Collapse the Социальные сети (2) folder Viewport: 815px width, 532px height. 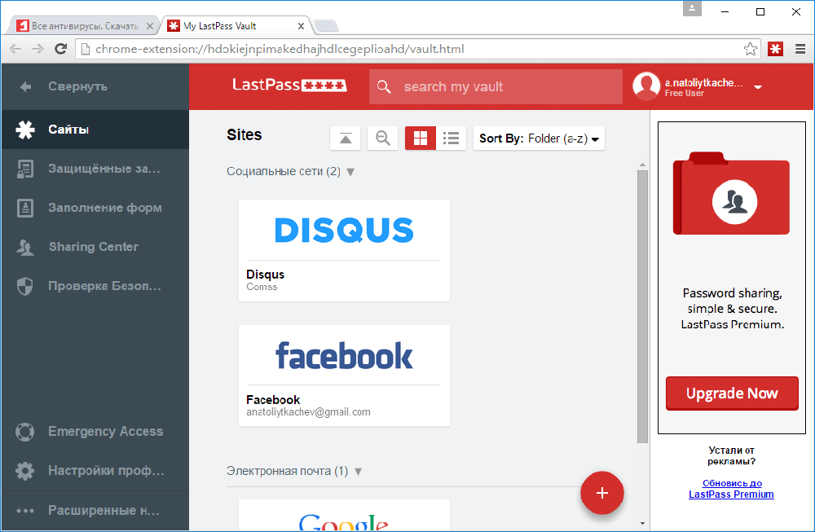tap(350, 172)
